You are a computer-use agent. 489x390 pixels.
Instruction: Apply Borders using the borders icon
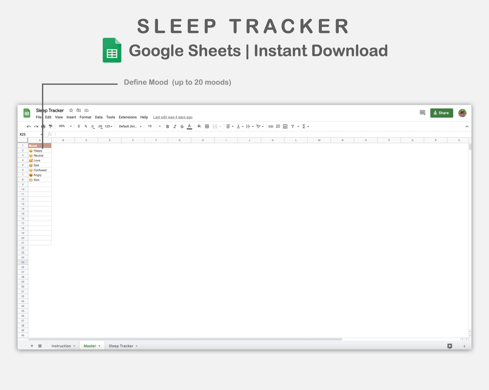207,126
